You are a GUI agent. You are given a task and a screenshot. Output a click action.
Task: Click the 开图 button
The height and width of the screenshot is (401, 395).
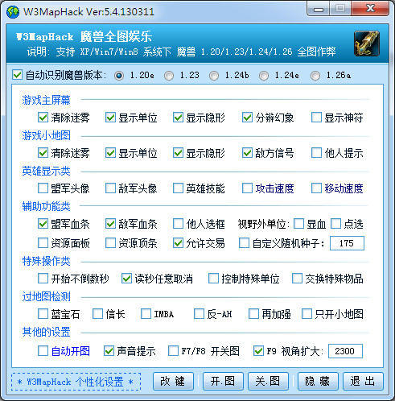(223, 381)
